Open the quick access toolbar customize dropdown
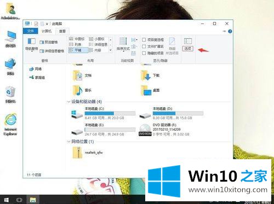 pyautogui.click(x=47, y=24)
